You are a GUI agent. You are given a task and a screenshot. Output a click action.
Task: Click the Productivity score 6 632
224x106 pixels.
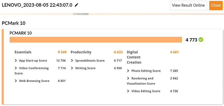pyautogui.click(x=118, y=52)
